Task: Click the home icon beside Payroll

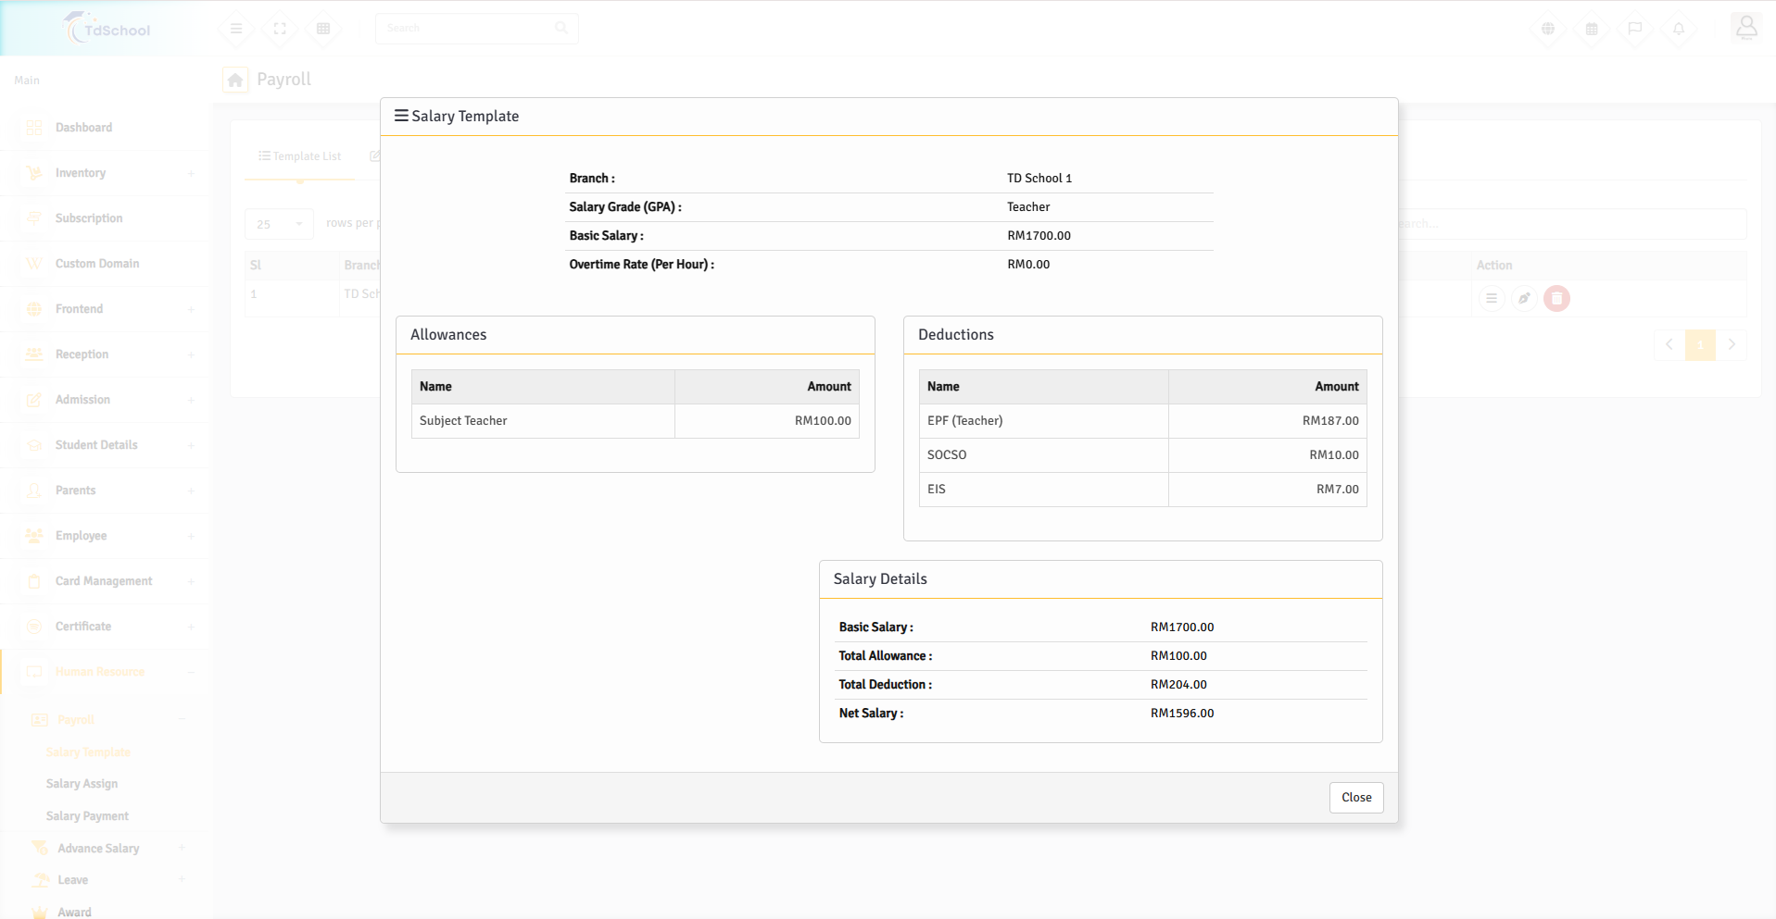Action: [x=235, y=81]
